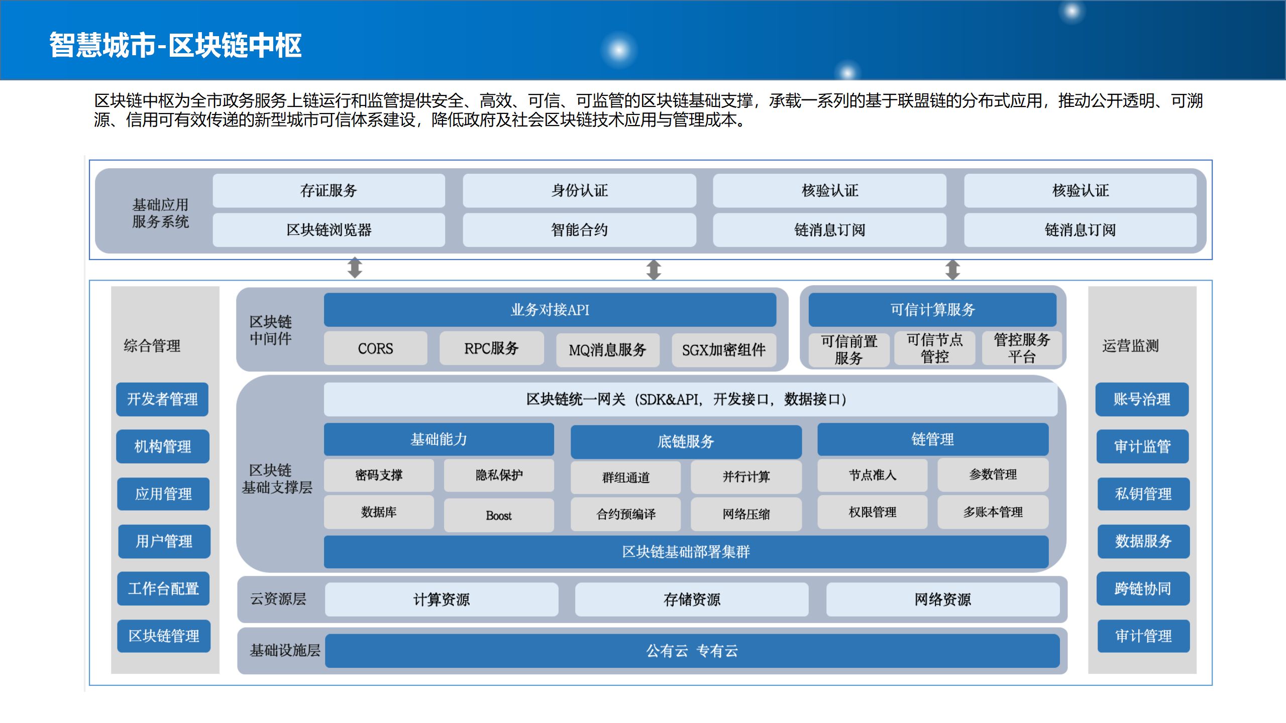Select the CORS component box
Screen dimensions: 1286x723
tap(375, 348)
